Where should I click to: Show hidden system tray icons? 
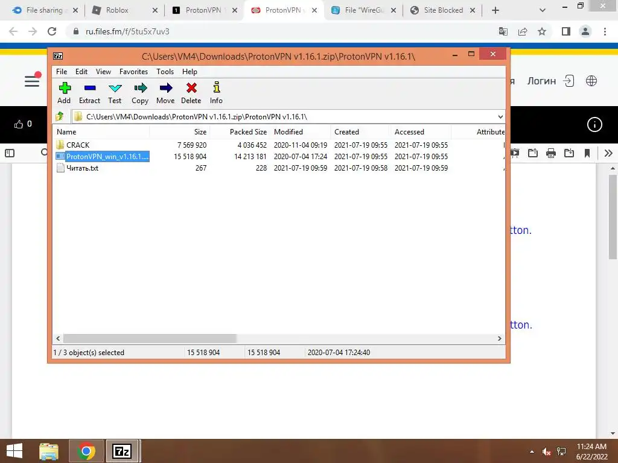[532, 451]
